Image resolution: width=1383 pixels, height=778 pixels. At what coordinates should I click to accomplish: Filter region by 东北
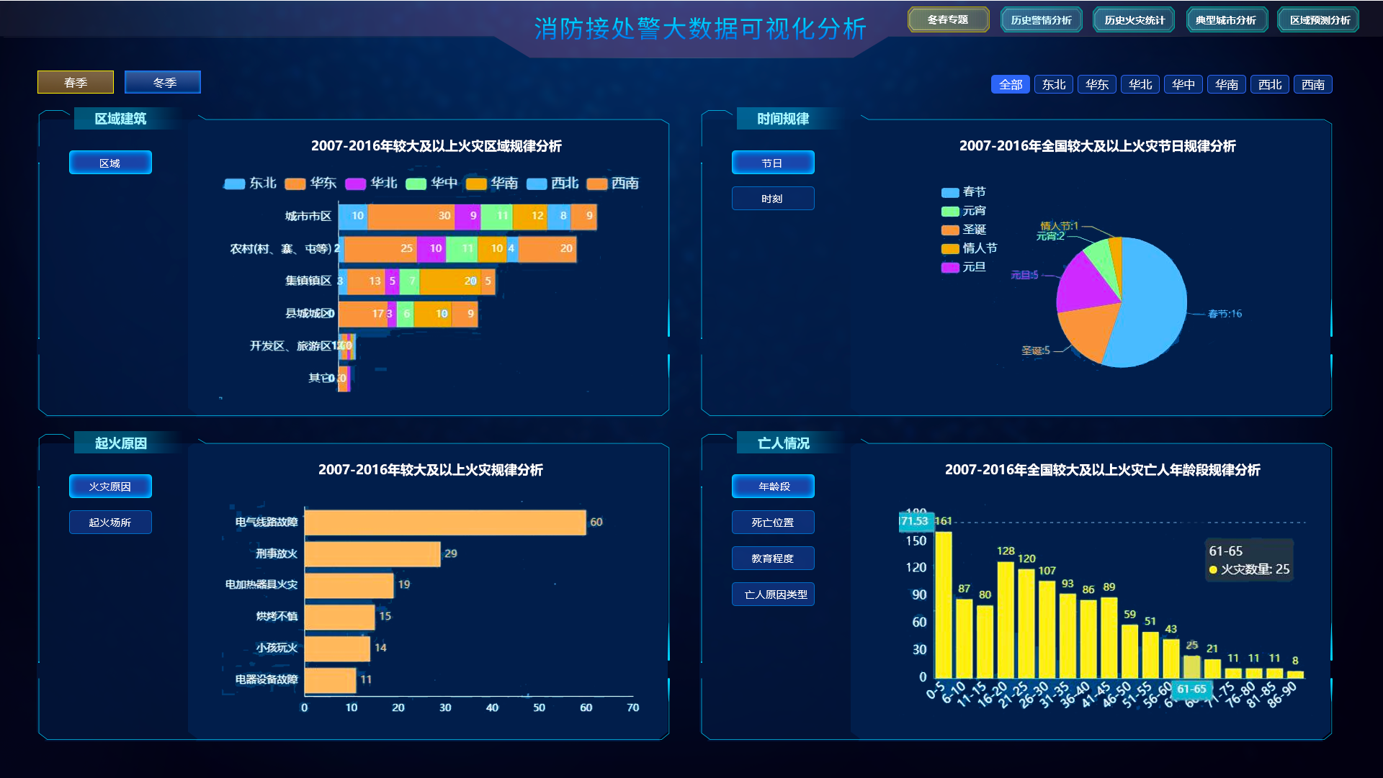[1054, 84]
